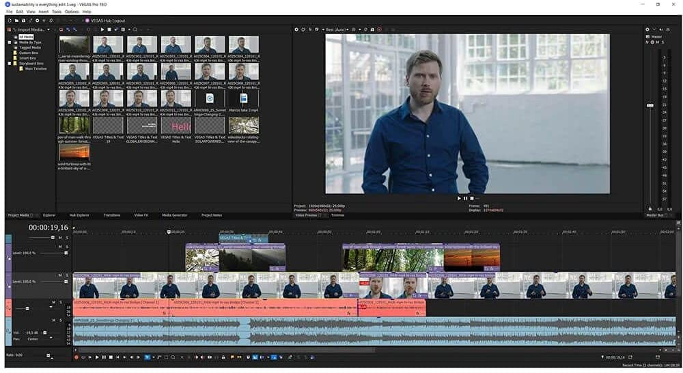Mute the Master bus with its M button

pyautogui.click(x=657, y=42)
